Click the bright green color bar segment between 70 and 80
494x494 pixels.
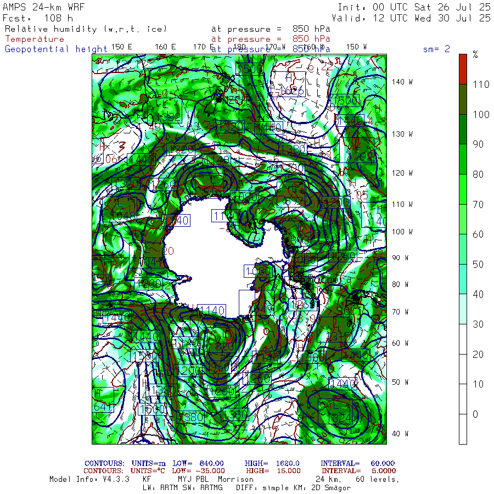(x=463, y=189)
